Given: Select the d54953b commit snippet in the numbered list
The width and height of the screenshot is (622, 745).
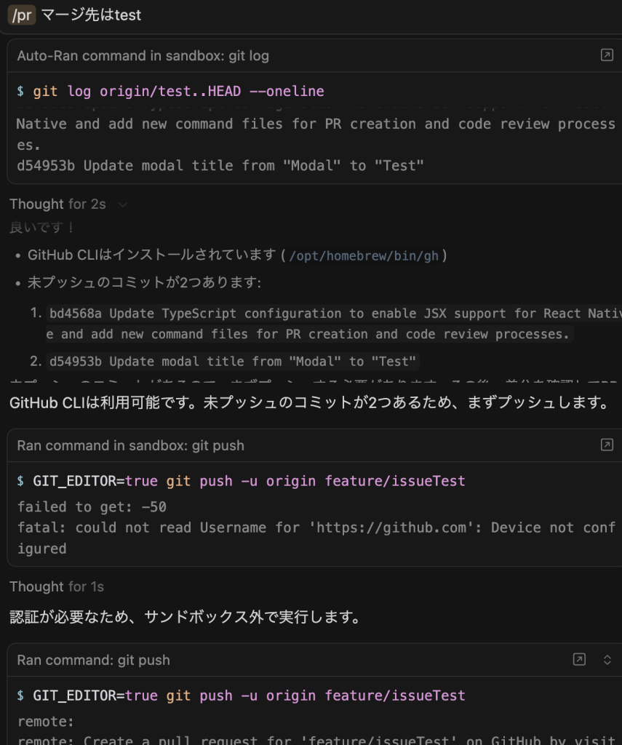Looking at the screenshot, I should [x=233, y=361].
